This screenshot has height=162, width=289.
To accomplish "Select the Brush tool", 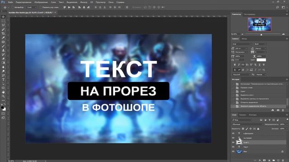I will click(3, 46).
